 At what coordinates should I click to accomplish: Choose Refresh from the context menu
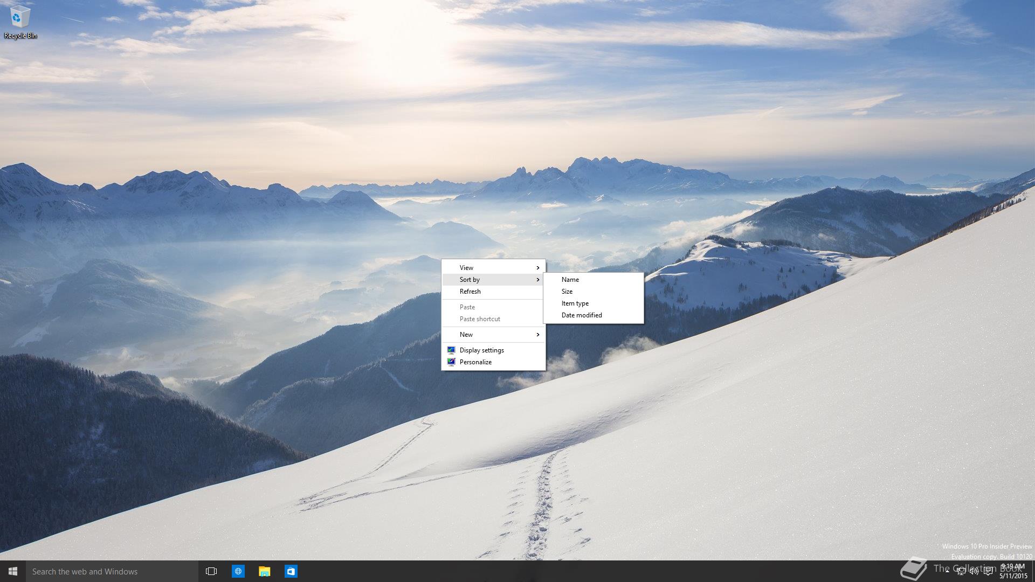click(493, 292)
